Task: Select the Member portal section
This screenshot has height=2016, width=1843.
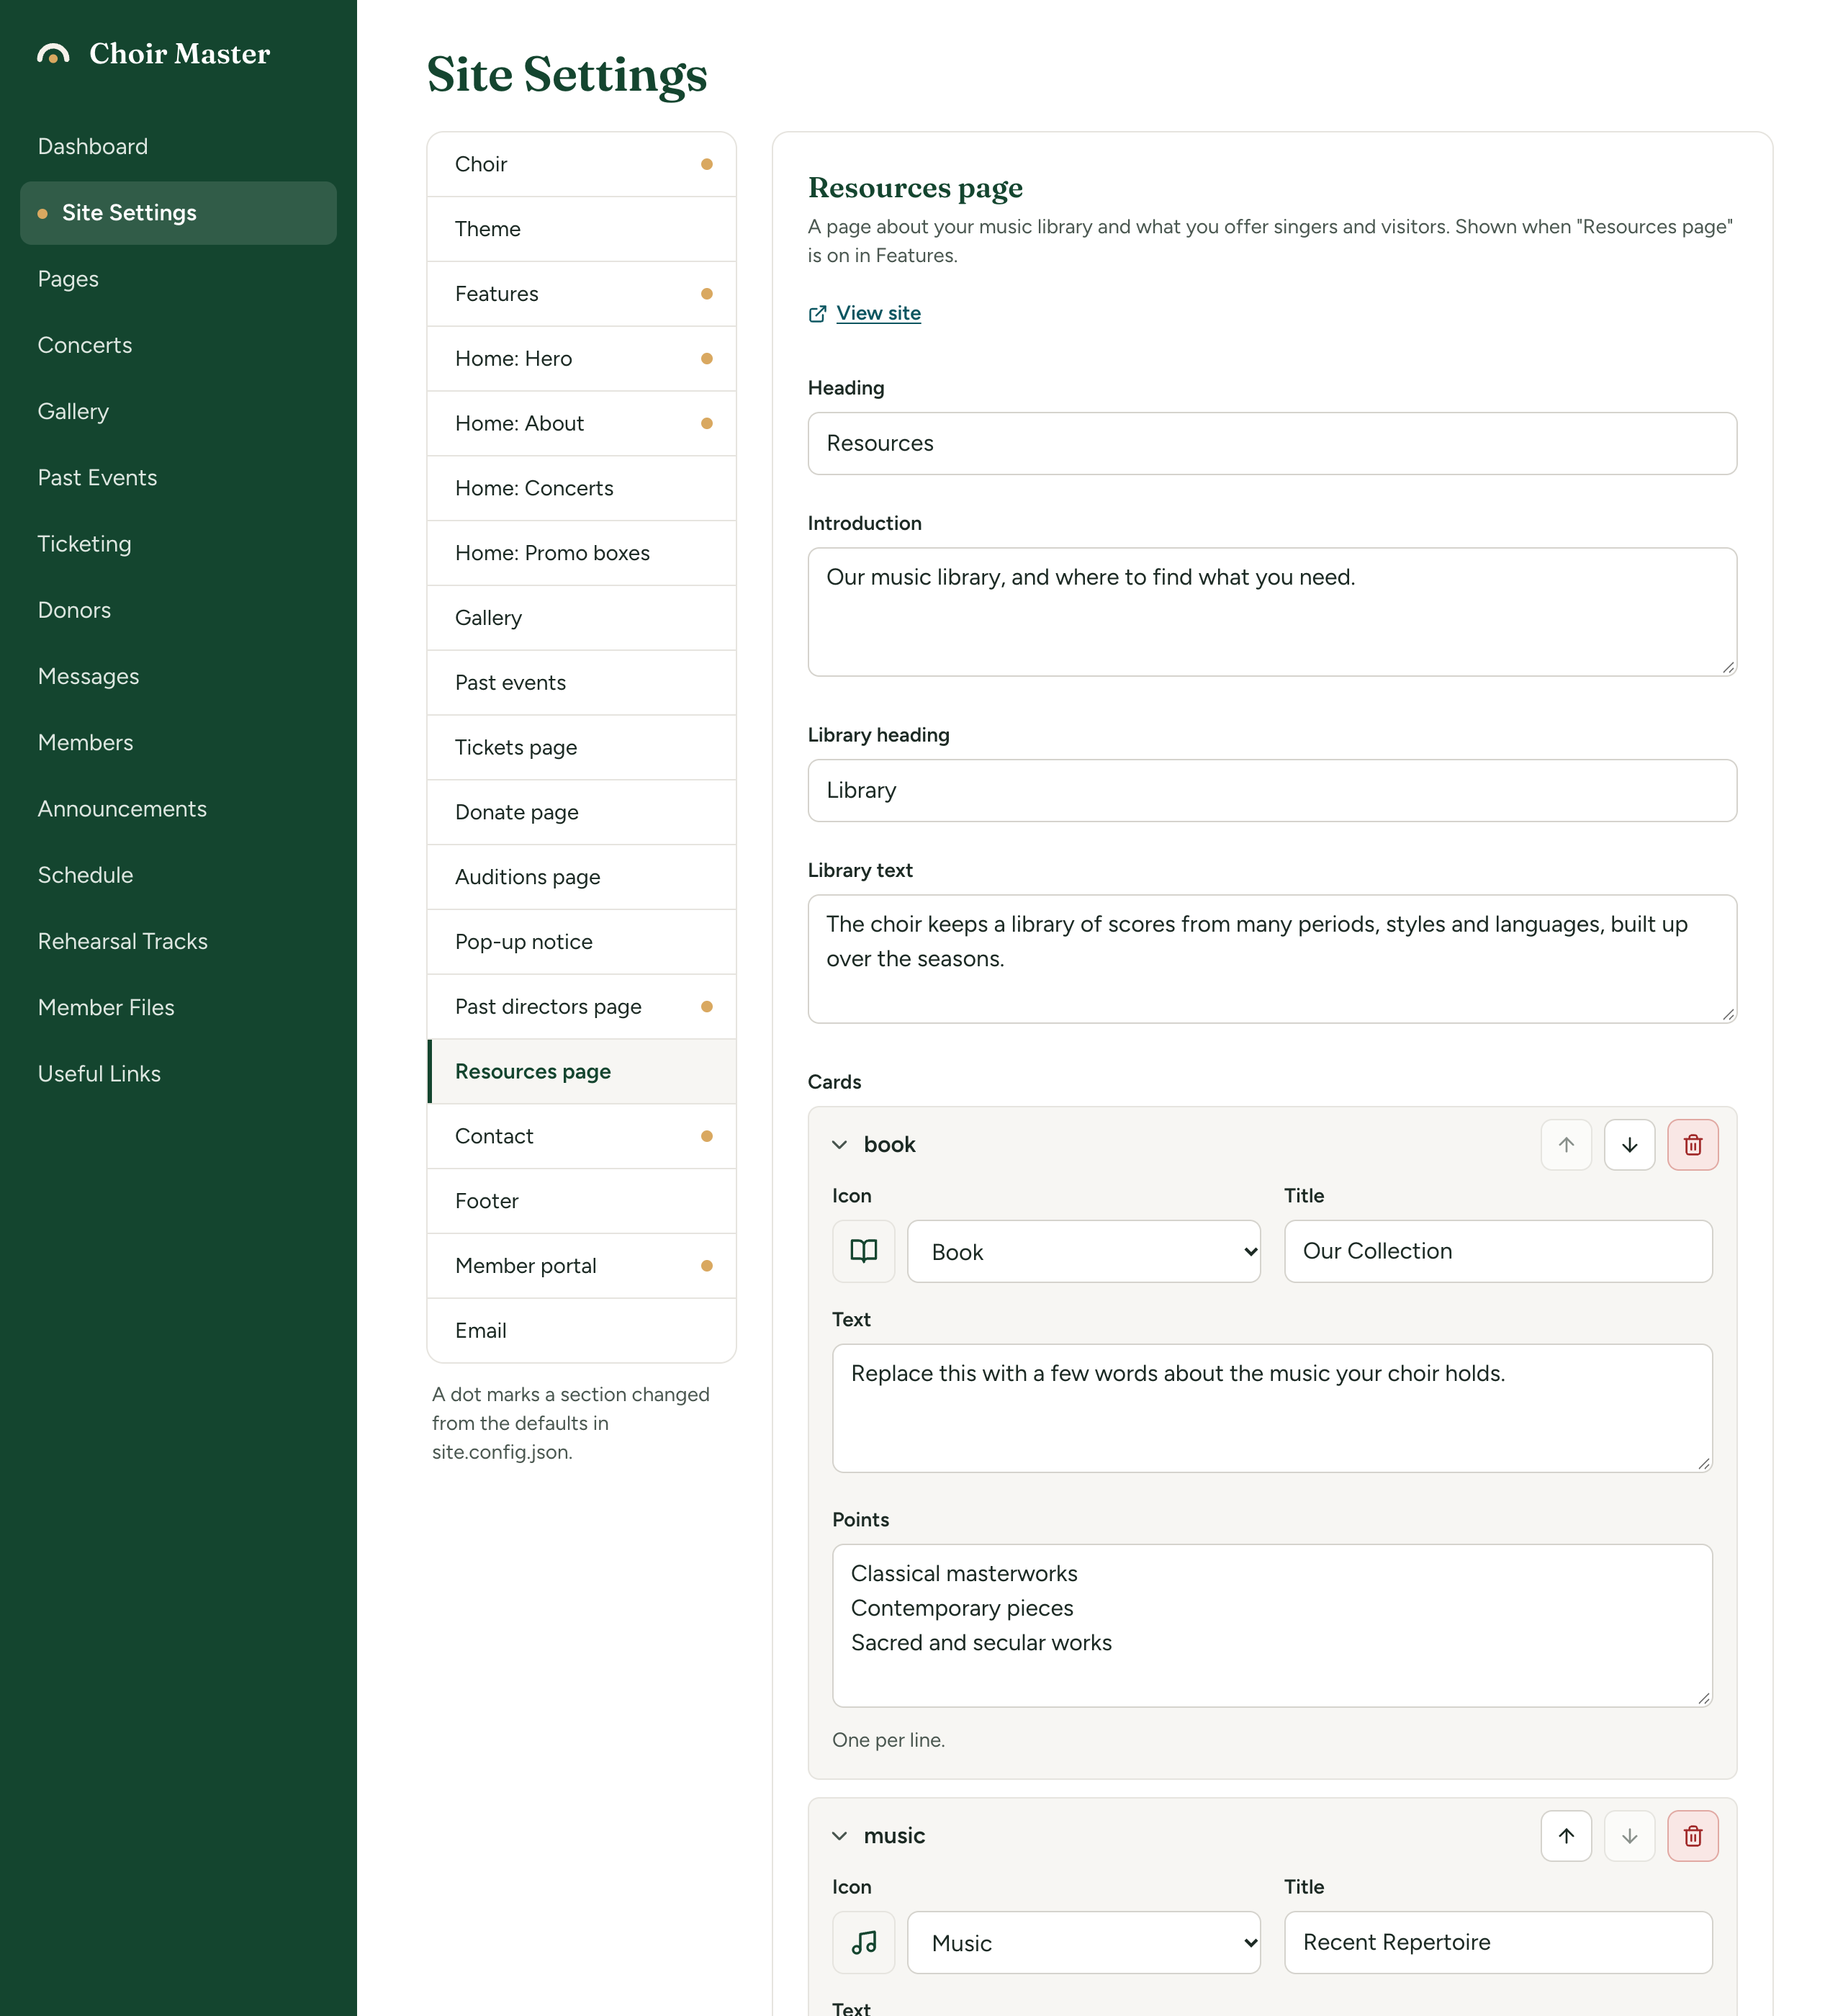Action: 581,1266
